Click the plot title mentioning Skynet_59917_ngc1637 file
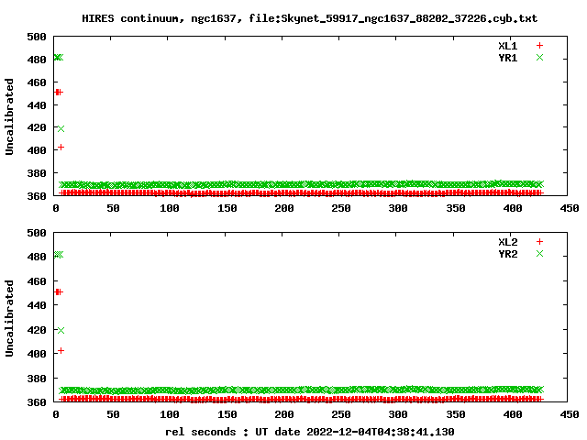This screenshot has height=440, width=587. (310, 18)
